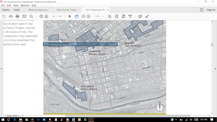Click the fit one full page icon
Screen dimensions: 217x122
pyautogui.click(x=117, y=16)
